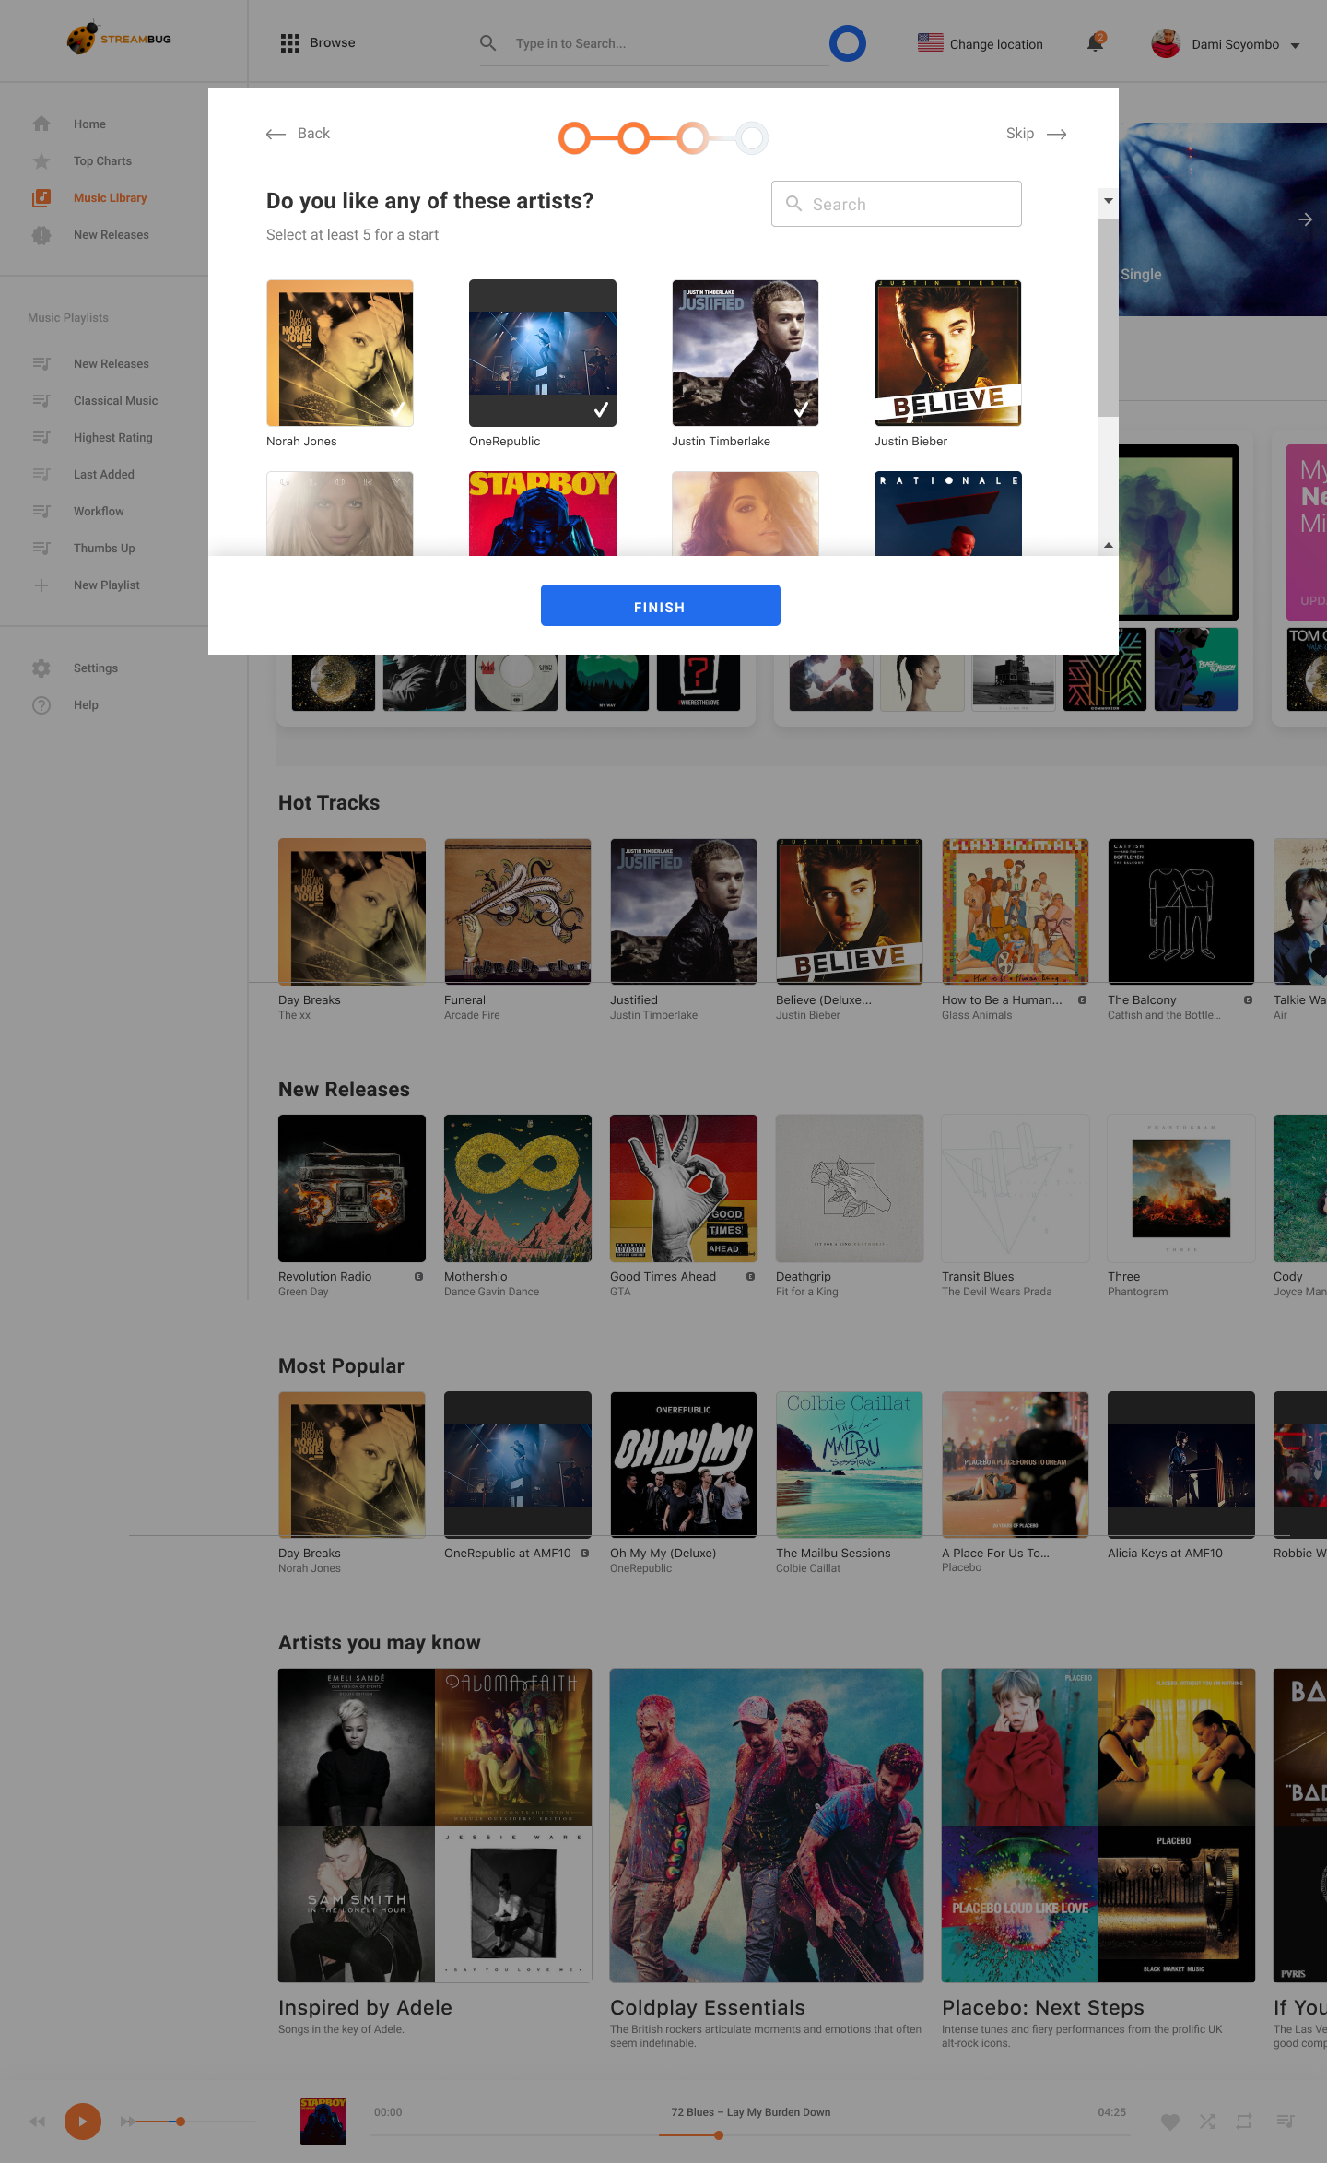The height and width of the screenshot is (2163, 1327).
Task: Open Coldplay Essentials playlist image
Action: click(767, 1826)
